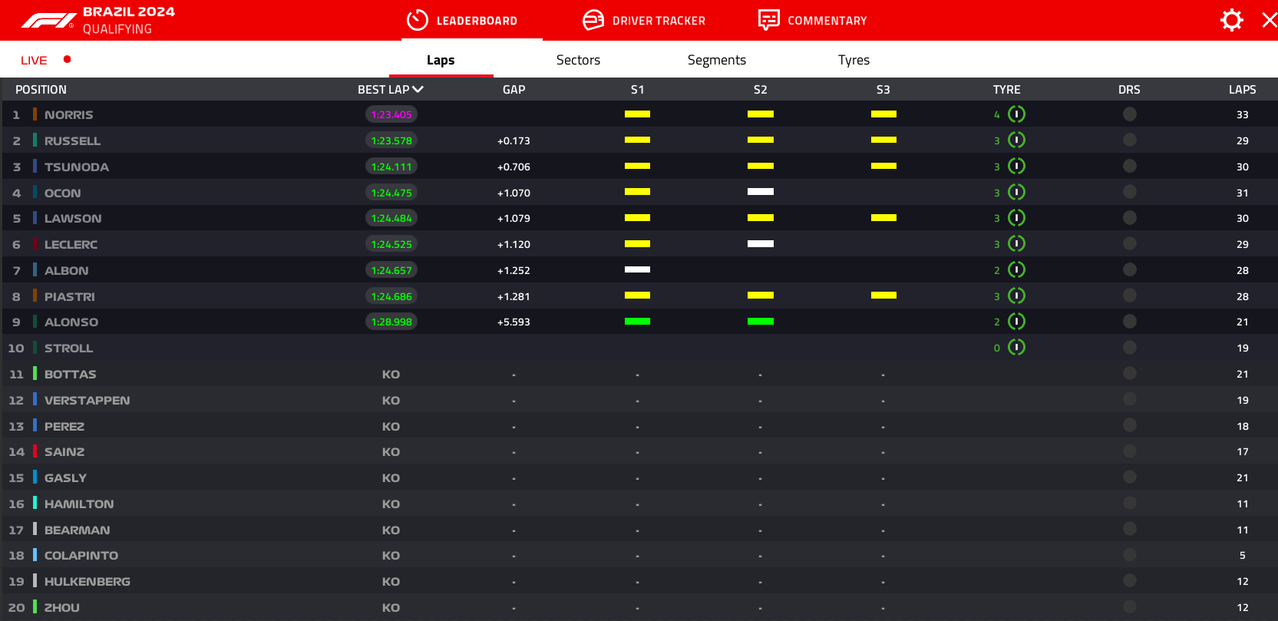Click Alonso's tyre compound icon

(x=1016, y=322)
